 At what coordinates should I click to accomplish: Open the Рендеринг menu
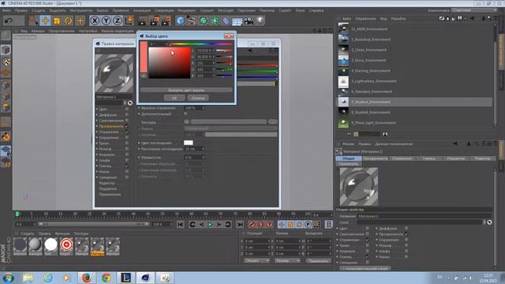tap(187, 10)
